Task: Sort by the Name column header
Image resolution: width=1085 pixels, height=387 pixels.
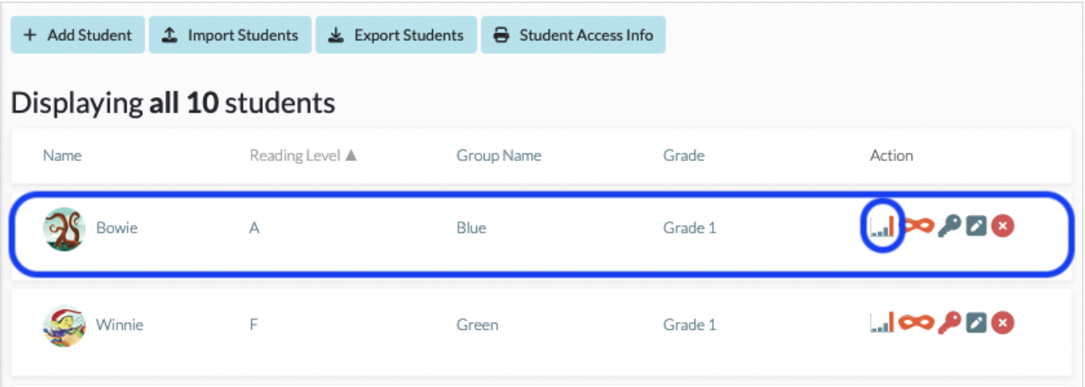Action: (63, 156)
